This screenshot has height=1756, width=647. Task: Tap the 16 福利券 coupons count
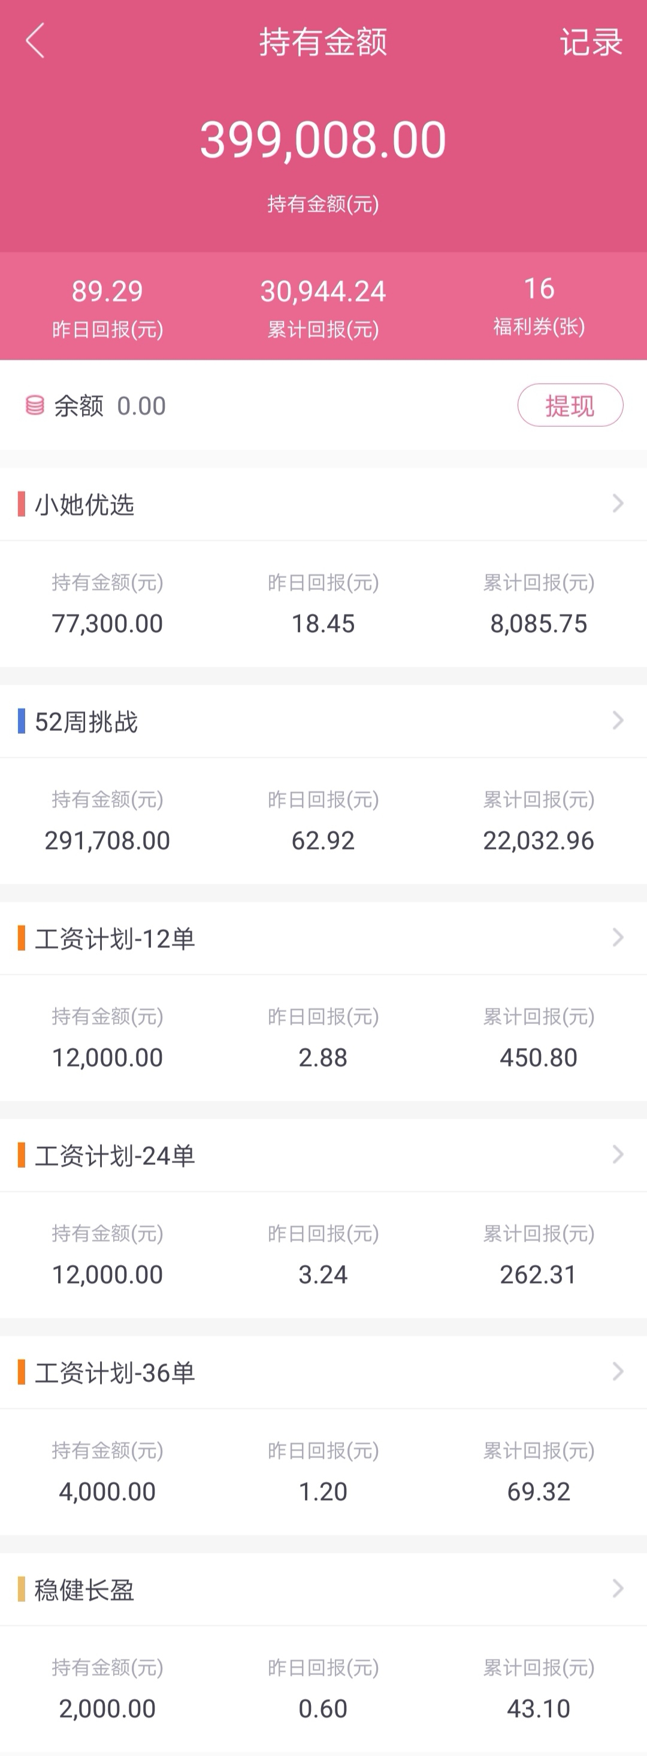point(539,288)
